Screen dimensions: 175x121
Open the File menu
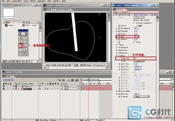(x=3, y=1)
